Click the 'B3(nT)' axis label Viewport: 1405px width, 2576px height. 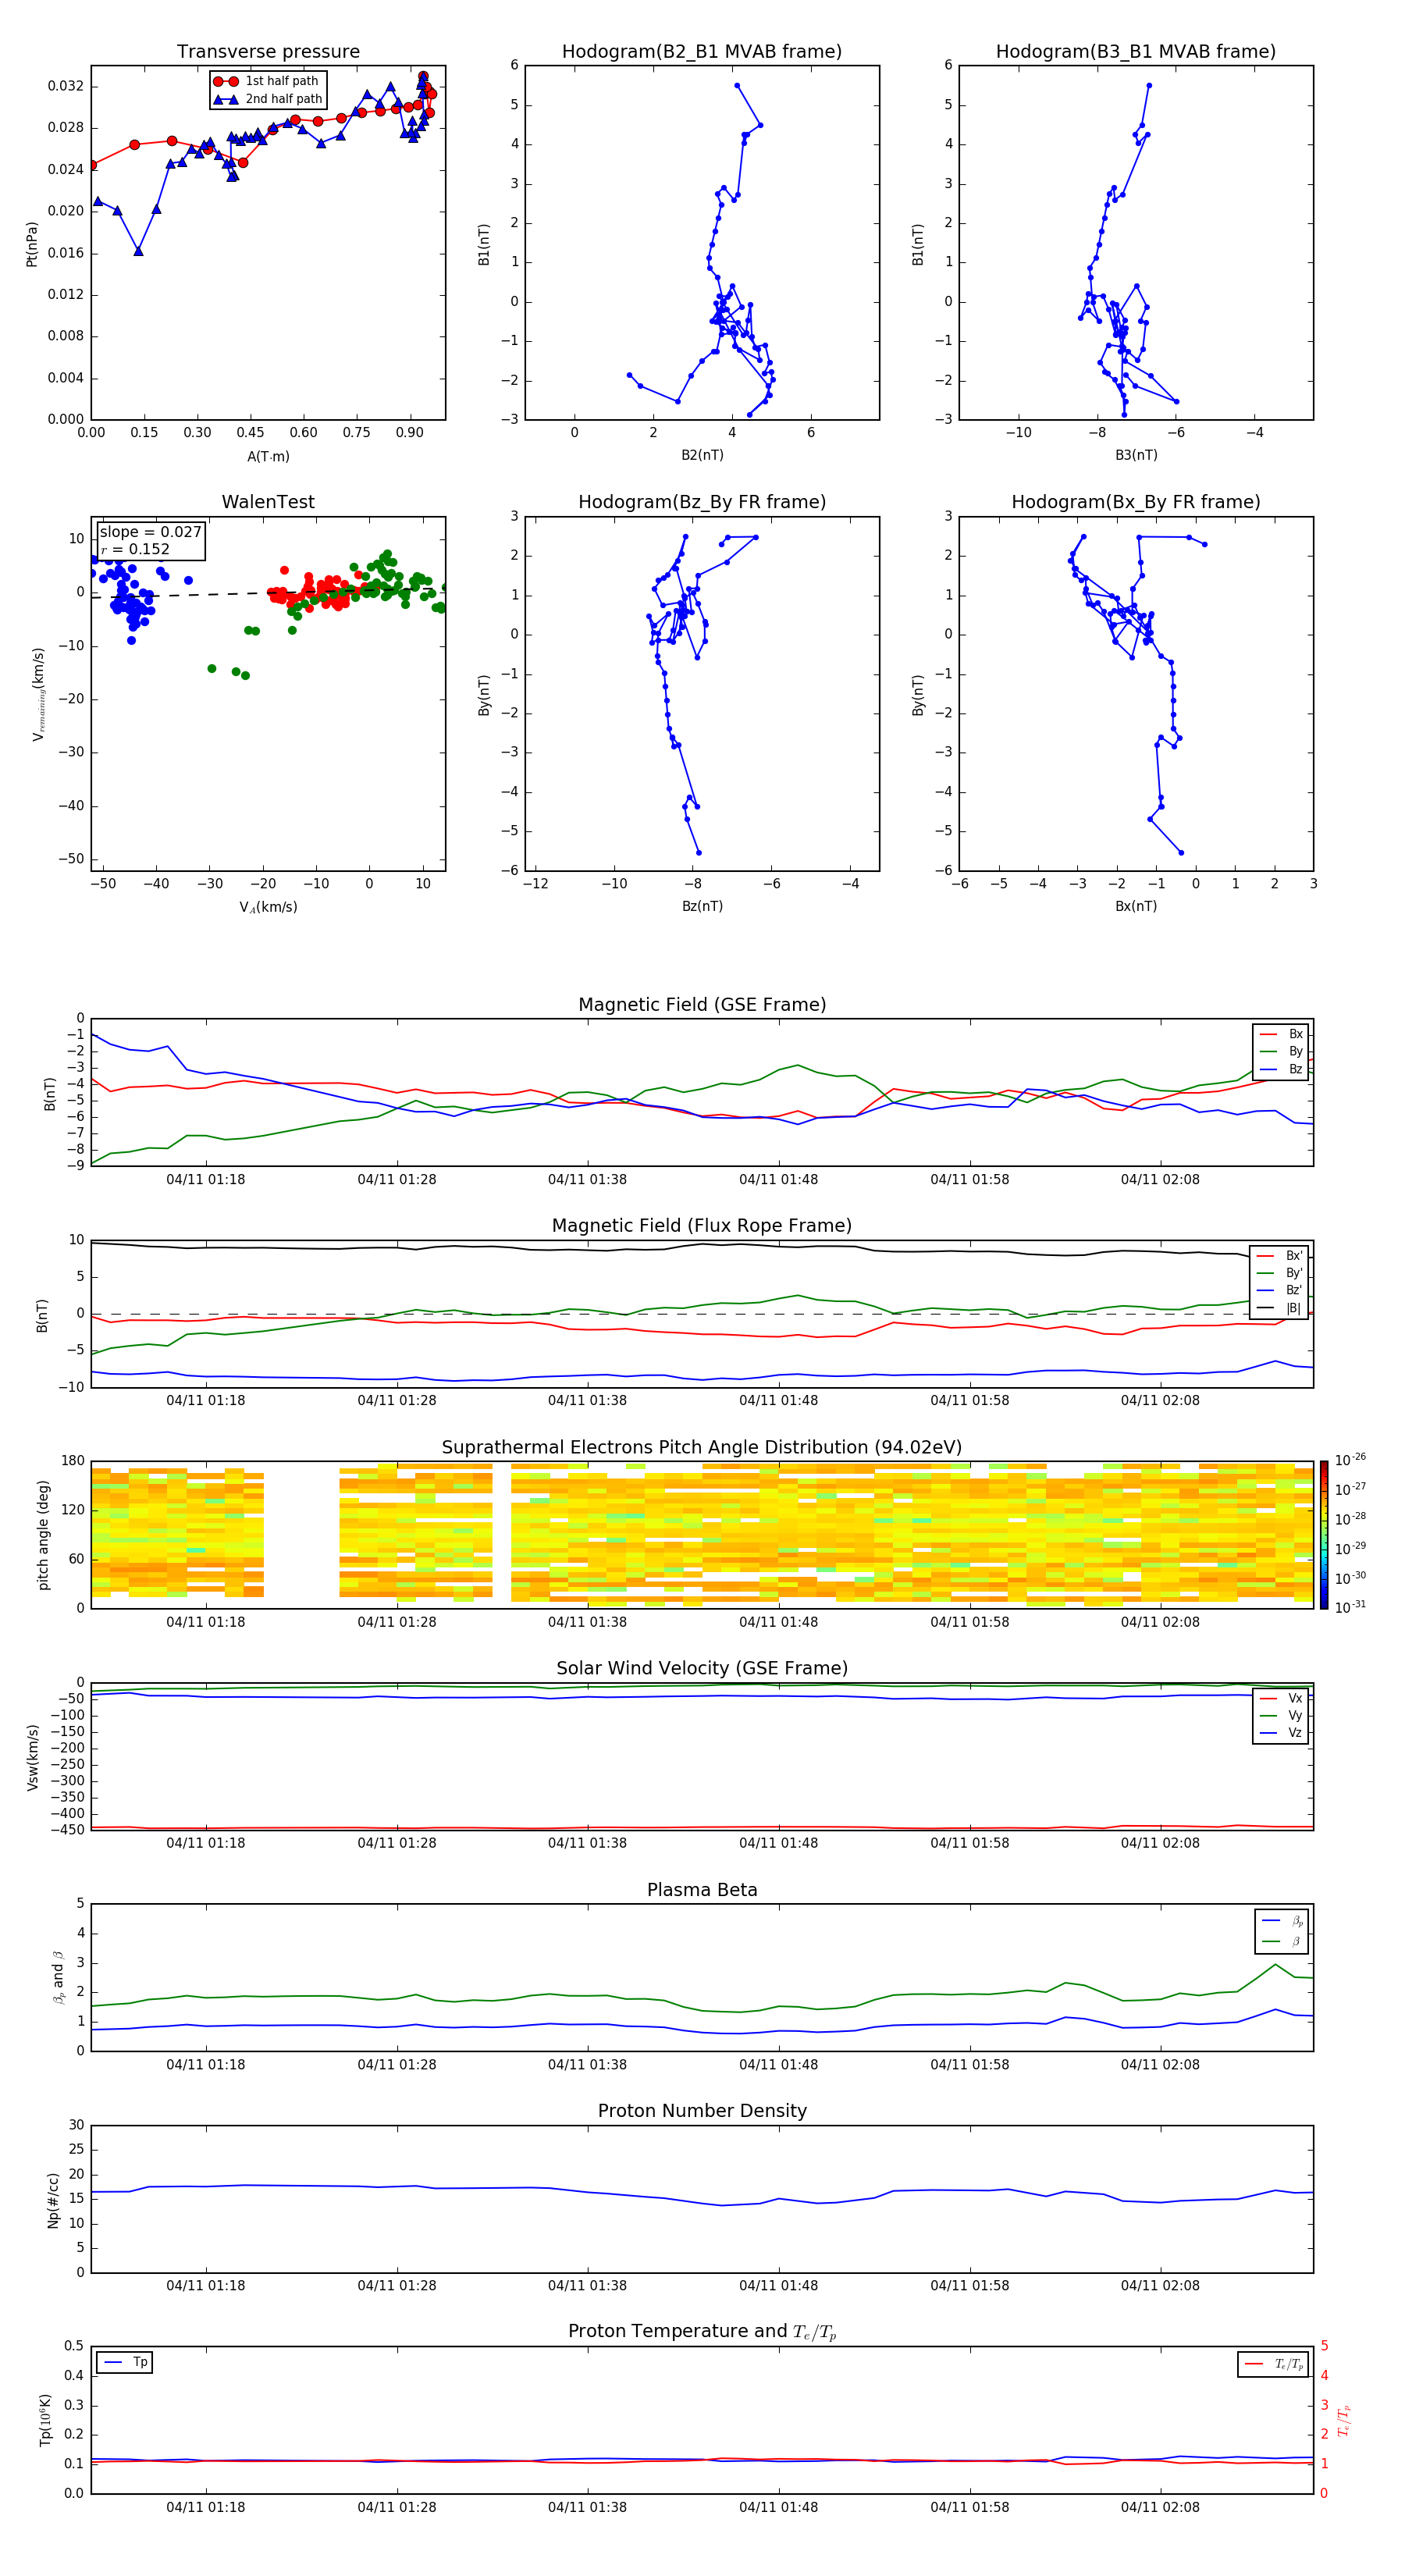pyautogui.click(x=1136, y=455)
